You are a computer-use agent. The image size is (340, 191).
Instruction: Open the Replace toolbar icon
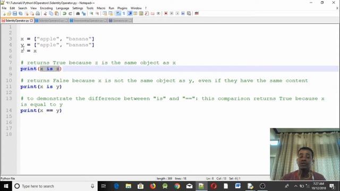[x=84, y=14]
